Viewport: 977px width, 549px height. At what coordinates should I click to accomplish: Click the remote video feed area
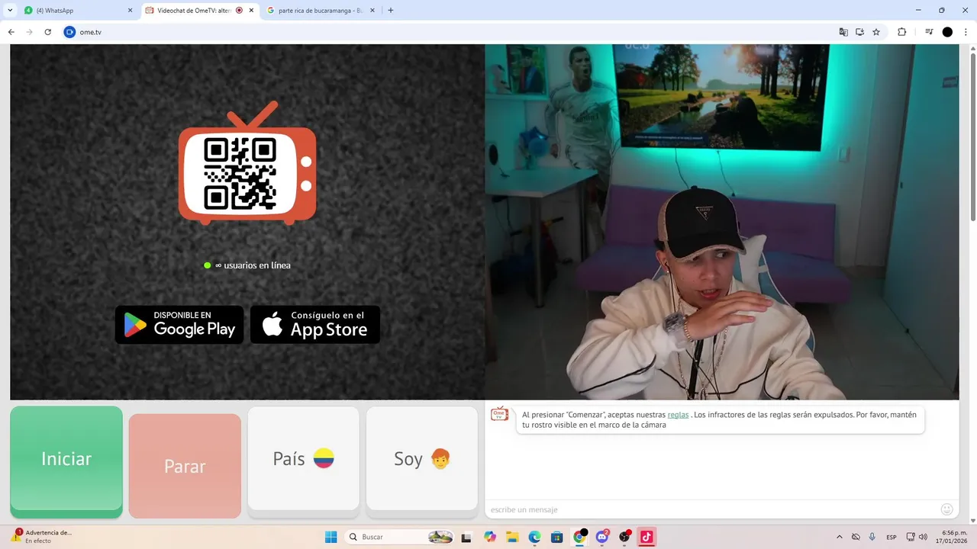point(247,222)
